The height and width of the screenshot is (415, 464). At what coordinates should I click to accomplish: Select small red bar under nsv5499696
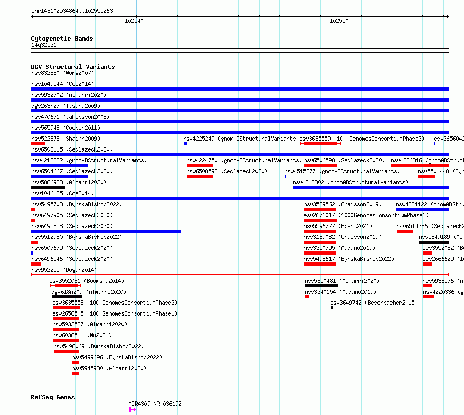[76, 362]
